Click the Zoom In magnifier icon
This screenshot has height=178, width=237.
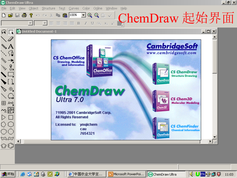pyautogui.click(x=90, y=15)
